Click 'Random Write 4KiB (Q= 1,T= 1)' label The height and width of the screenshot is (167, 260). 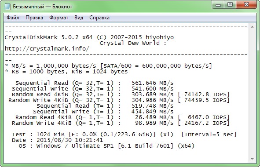[x=62, y=123]
